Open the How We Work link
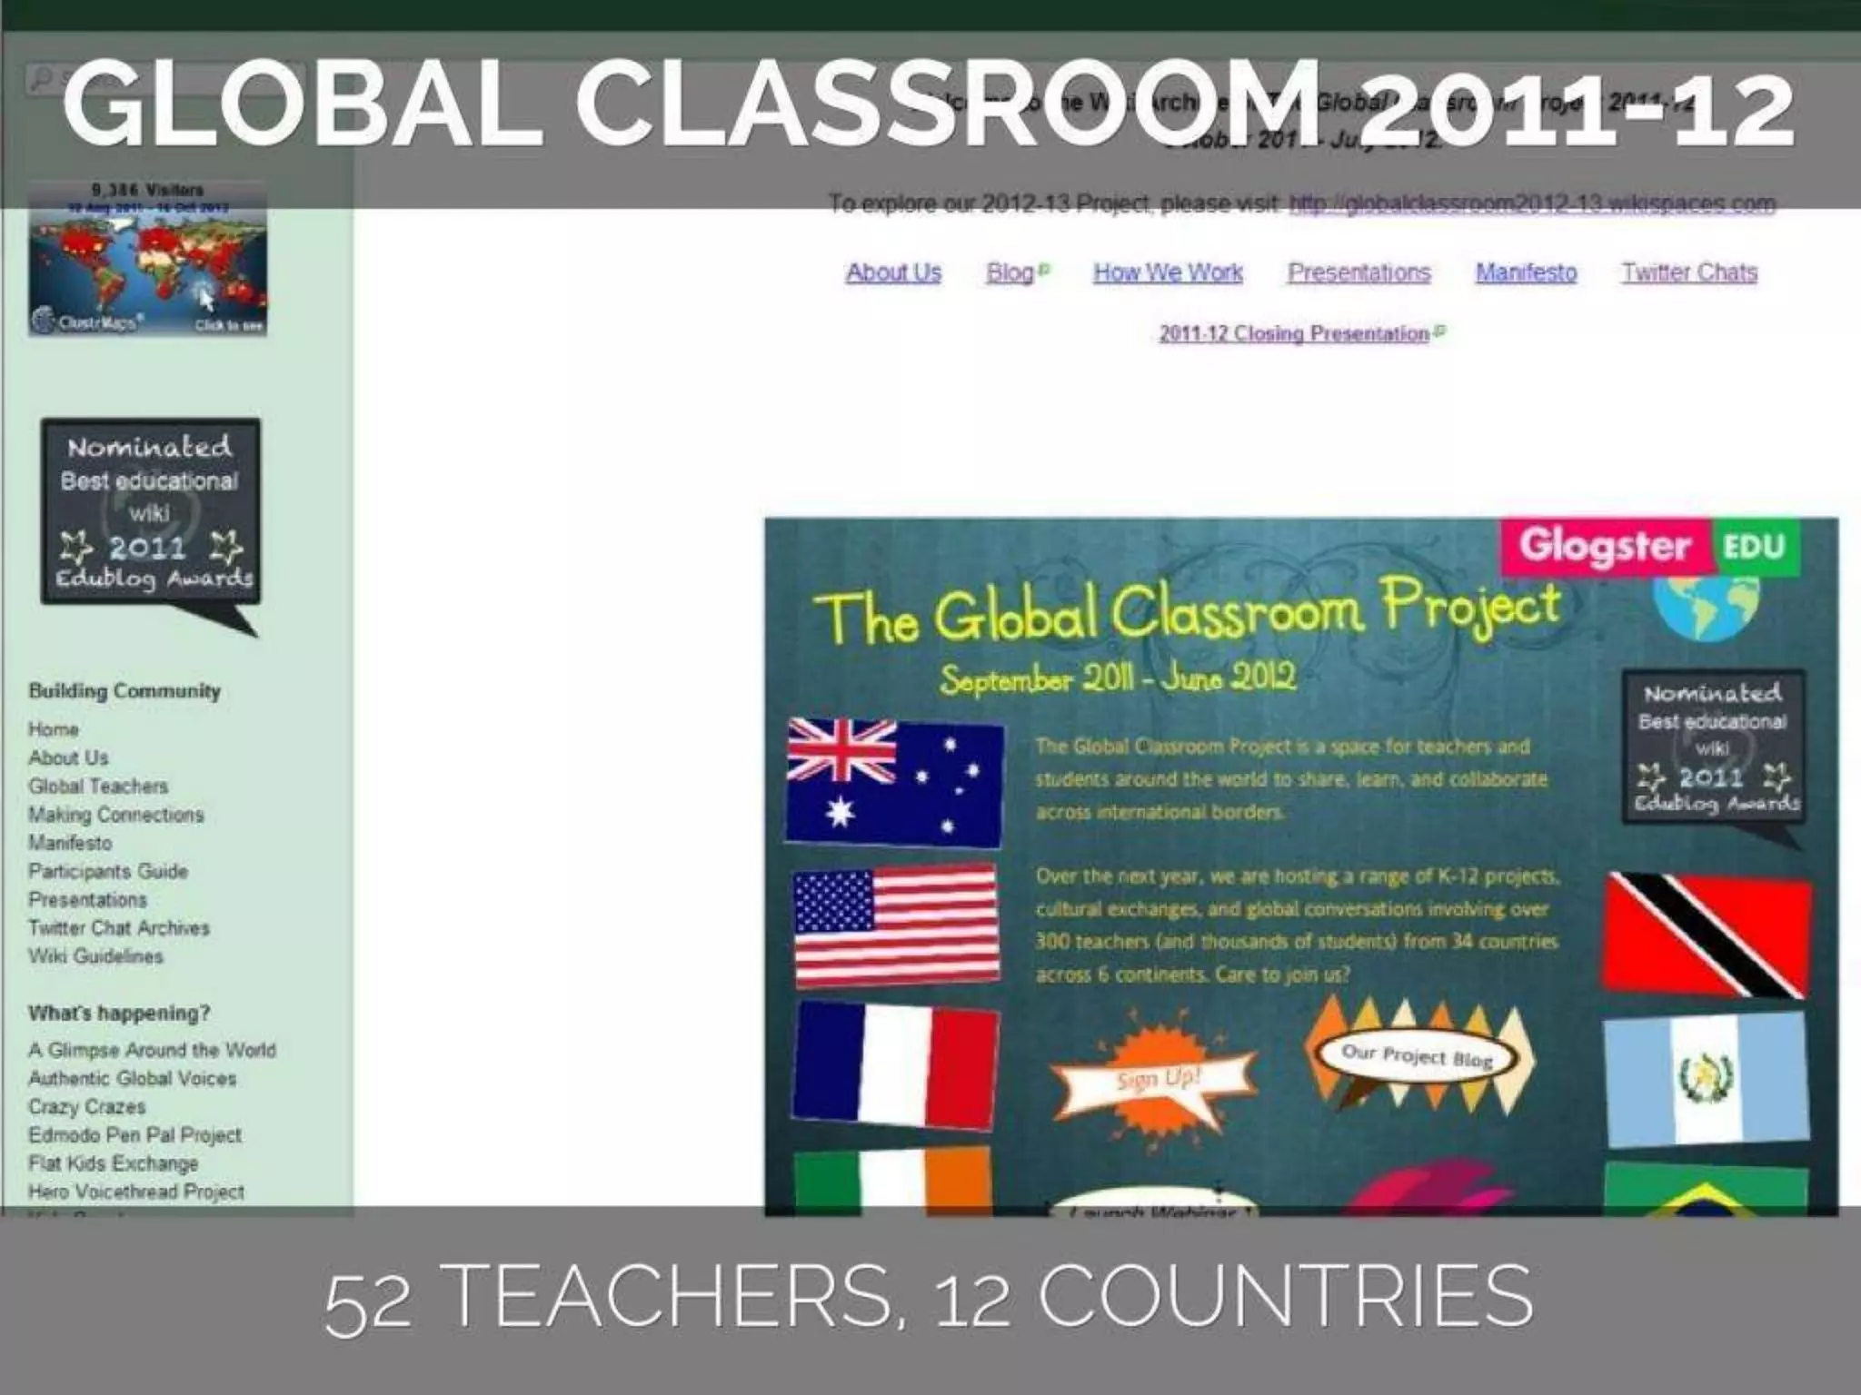The width and height of the screenshot is (1861, 1395). 1168,272
